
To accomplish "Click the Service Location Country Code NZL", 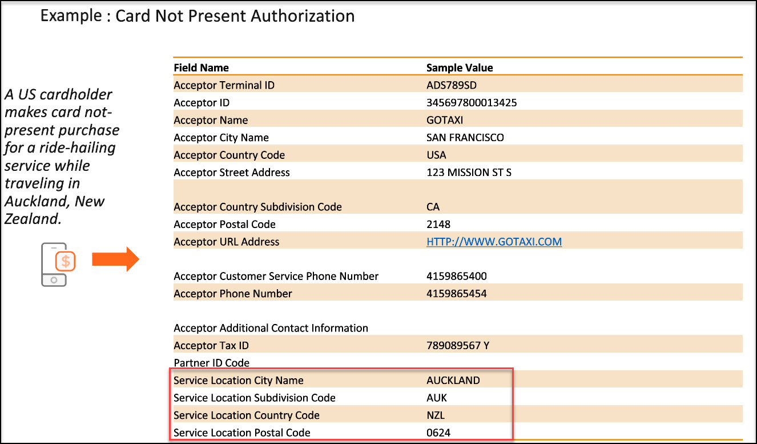I will [x=437, y=415].
